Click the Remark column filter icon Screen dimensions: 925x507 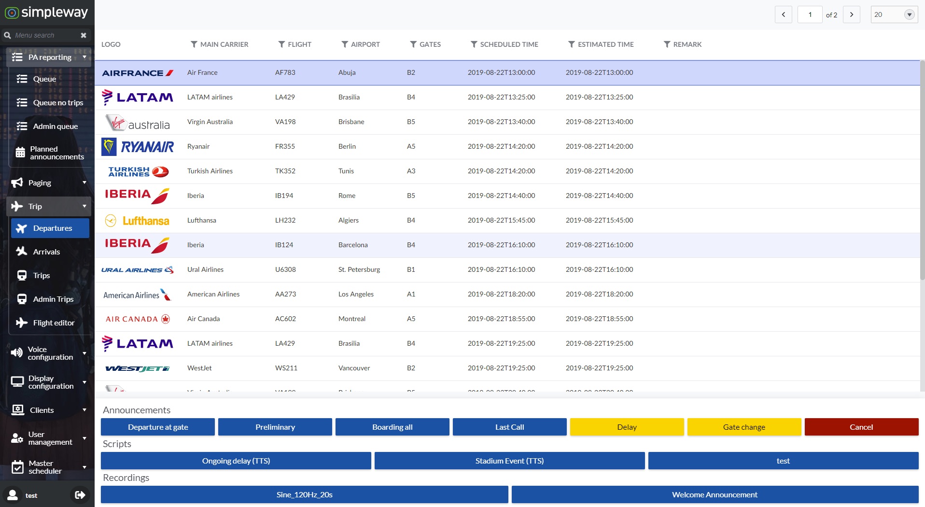click(667, 44)
